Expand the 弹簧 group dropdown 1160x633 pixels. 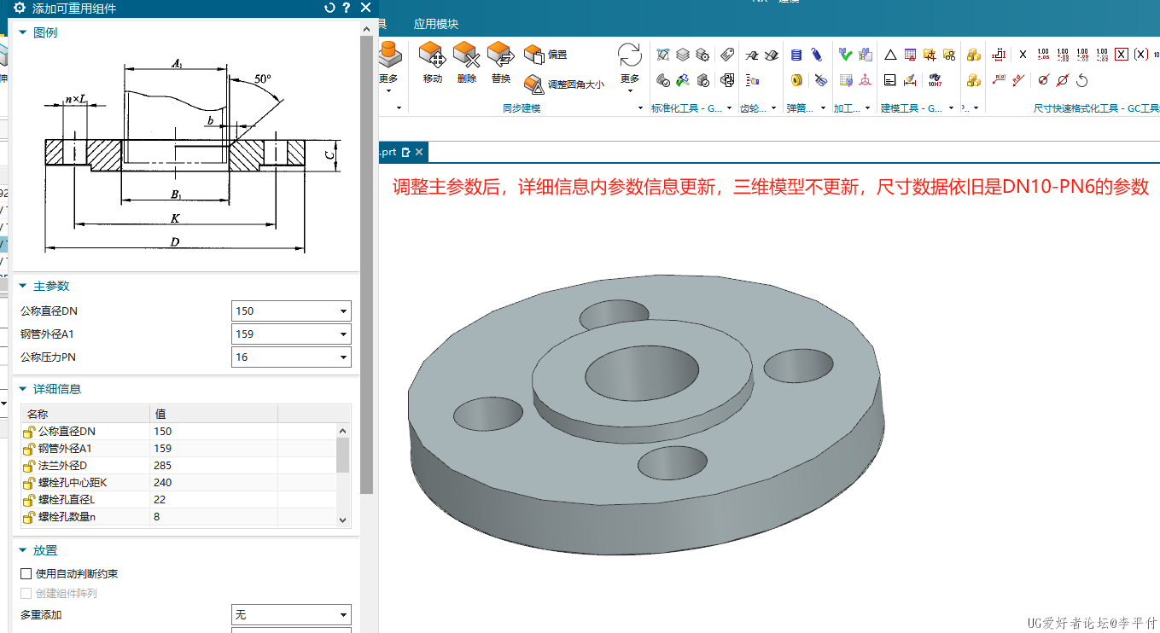pos(823,108)
